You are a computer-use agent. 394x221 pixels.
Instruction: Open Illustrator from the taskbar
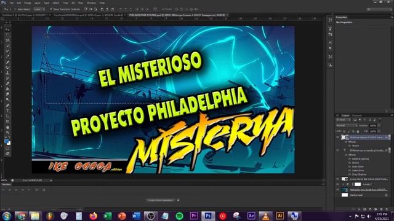click(x=279, y=215)
